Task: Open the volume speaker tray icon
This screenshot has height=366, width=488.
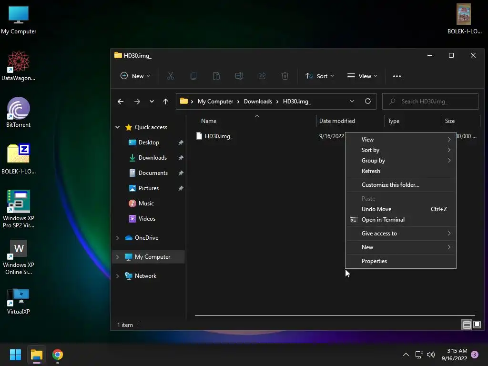Action: tap(431, 355)
